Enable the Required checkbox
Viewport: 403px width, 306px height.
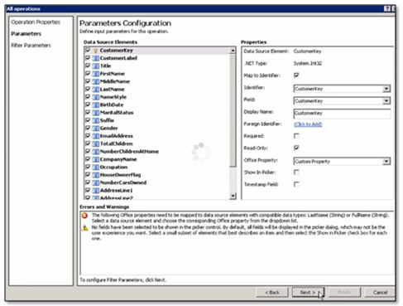click(296, 136)
